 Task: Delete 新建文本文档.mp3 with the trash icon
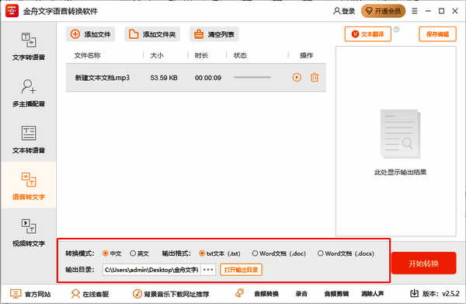[315, 77]
